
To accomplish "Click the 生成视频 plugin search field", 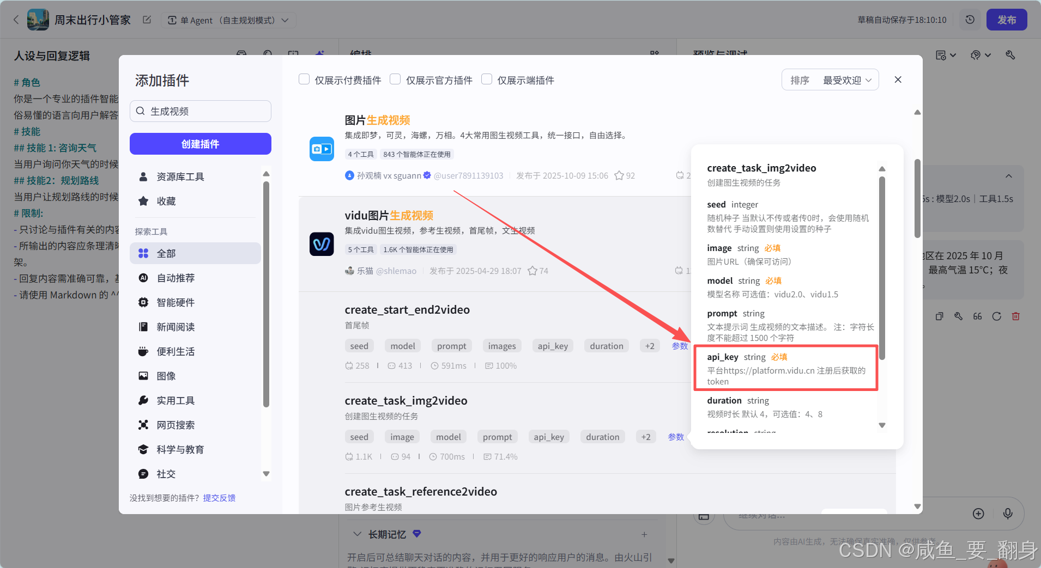I will tap(201, 111).
